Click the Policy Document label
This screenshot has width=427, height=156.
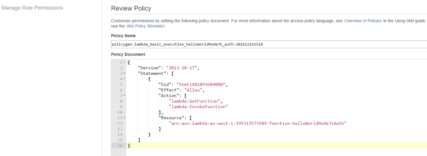[128, 54]
